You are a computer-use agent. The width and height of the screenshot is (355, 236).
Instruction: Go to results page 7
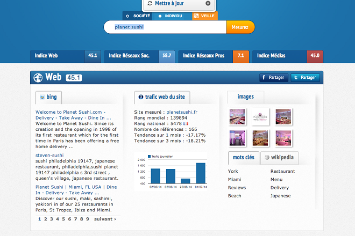click(76, 219)
